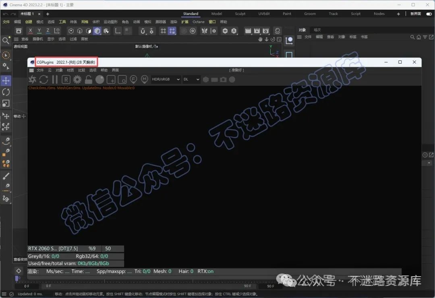Select the Rotate tool
The image size is (435, 298).
pos(6,92)
